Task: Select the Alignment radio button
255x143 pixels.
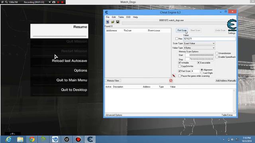Action: (202, 70)
